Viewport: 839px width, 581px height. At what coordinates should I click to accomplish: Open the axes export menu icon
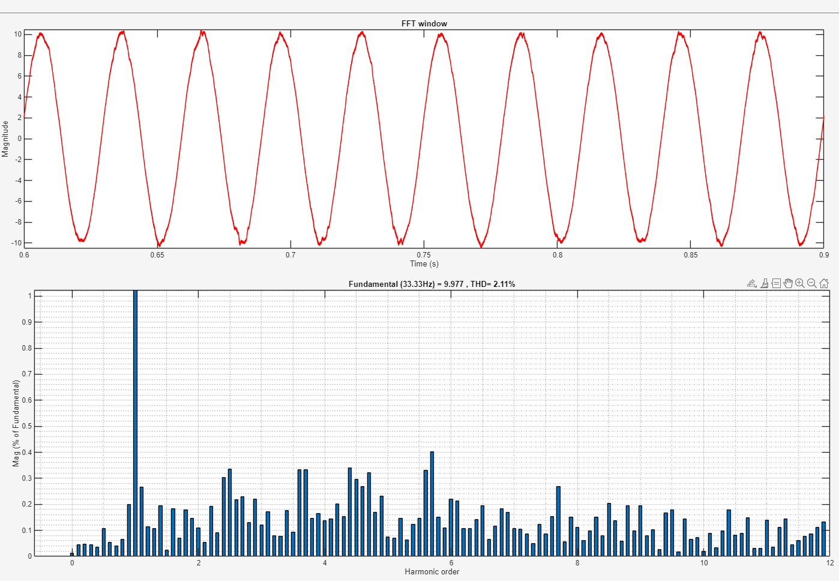pyautogui.click(x=751, y=283)
